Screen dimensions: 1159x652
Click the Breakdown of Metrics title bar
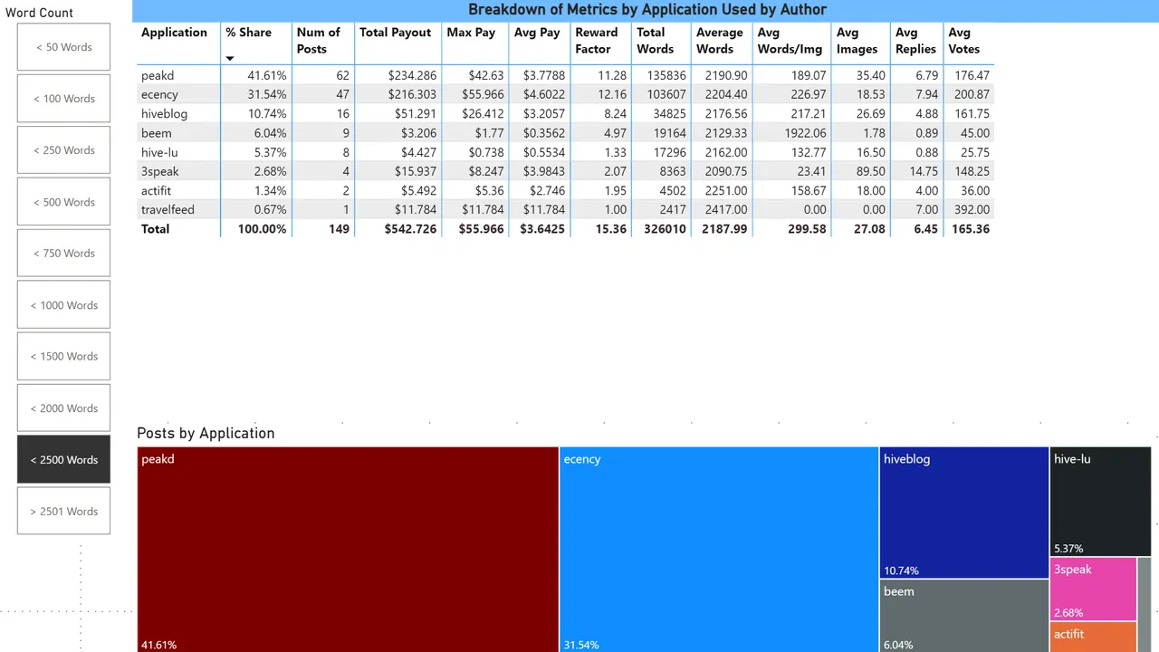[647, 10]
